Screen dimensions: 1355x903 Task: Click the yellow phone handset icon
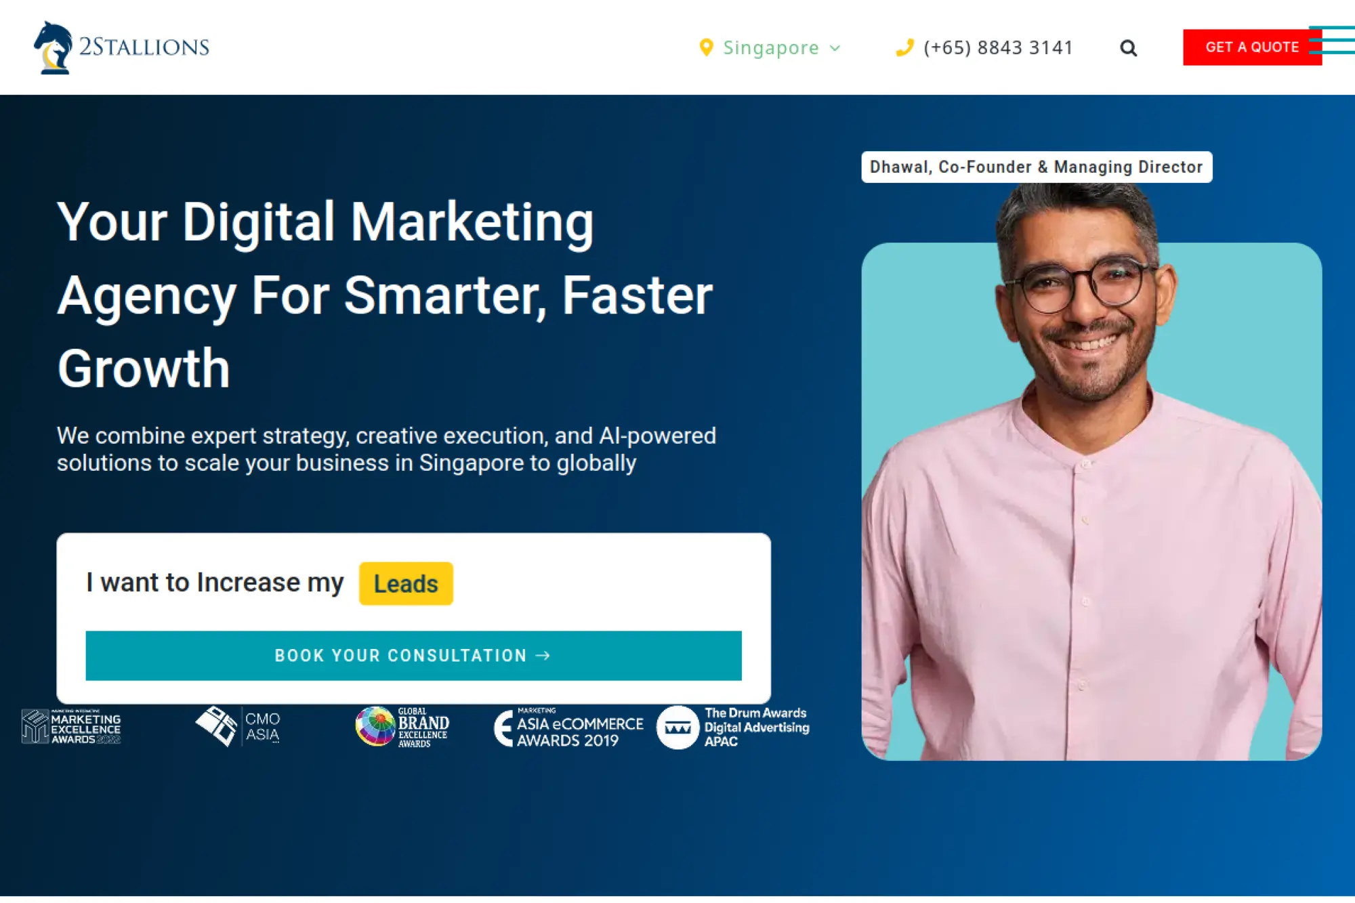(904, 47)
